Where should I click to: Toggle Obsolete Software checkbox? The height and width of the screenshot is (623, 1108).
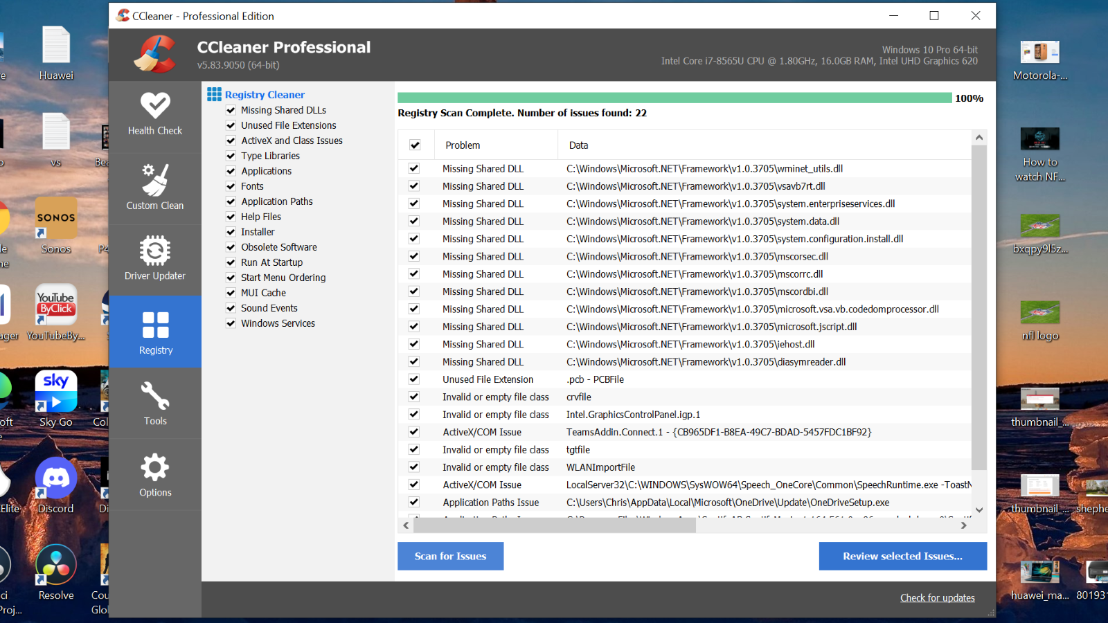pos(231,247)
